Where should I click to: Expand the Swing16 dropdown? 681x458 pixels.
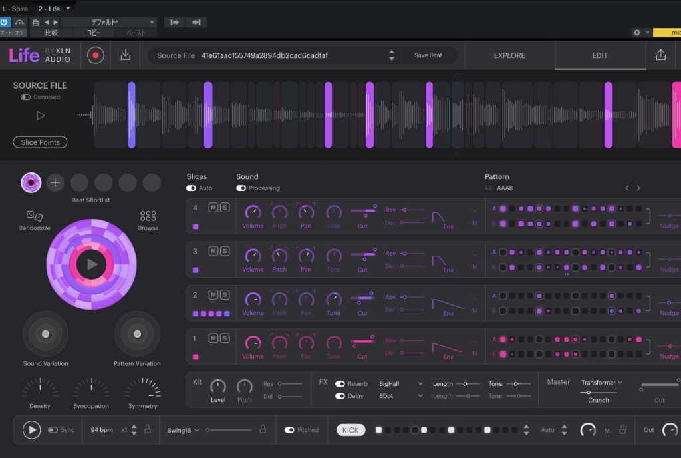click(184, 430)
